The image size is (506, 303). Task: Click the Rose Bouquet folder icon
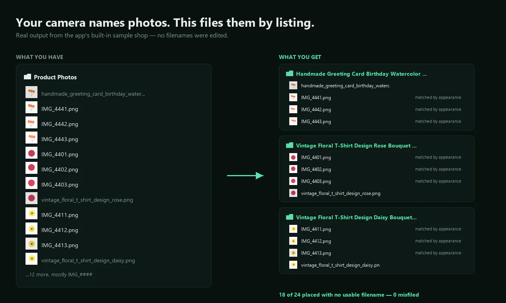[x=290, y=146]
